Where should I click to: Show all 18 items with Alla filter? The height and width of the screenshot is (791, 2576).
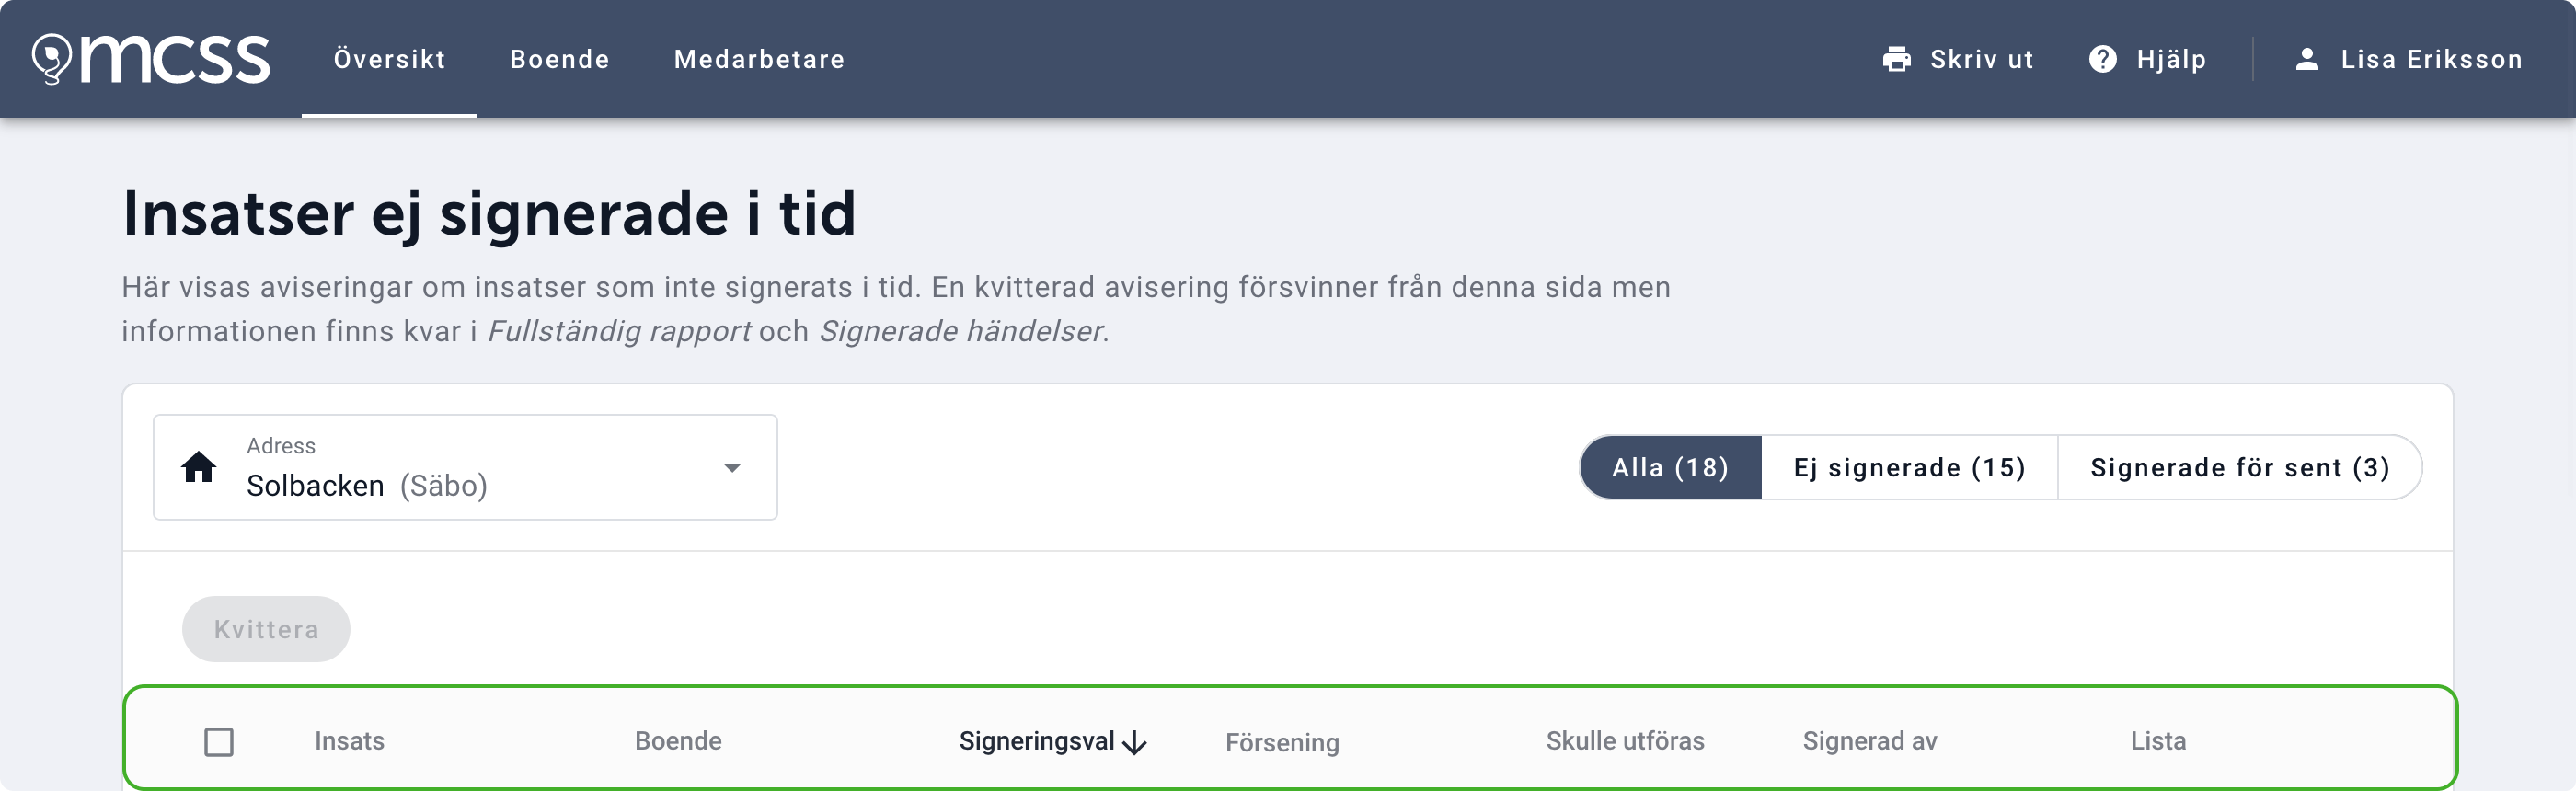tap(1670, 467)
